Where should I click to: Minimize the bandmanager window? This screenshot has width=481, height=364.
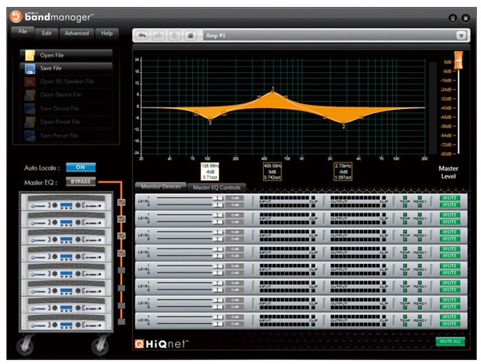point(453,18)
